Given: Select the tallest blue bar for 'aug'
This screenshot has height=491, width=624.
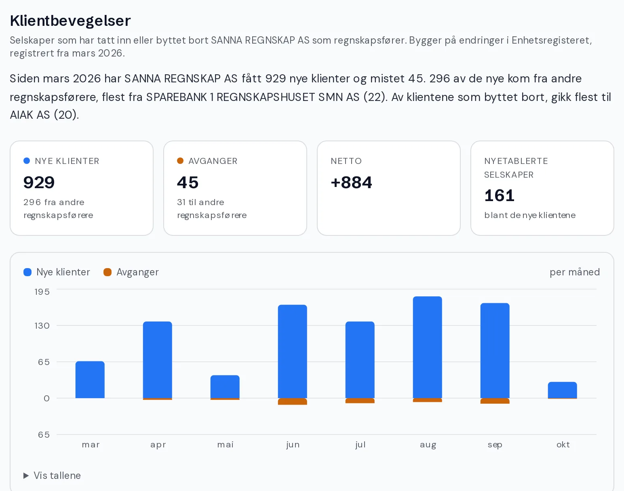Looking at the screenshot, I should coord(428,347).
